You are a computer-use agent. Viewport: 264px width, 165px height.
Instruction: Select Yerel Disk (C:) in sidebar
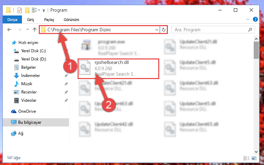pyautogui.click(x=33, y=51)
